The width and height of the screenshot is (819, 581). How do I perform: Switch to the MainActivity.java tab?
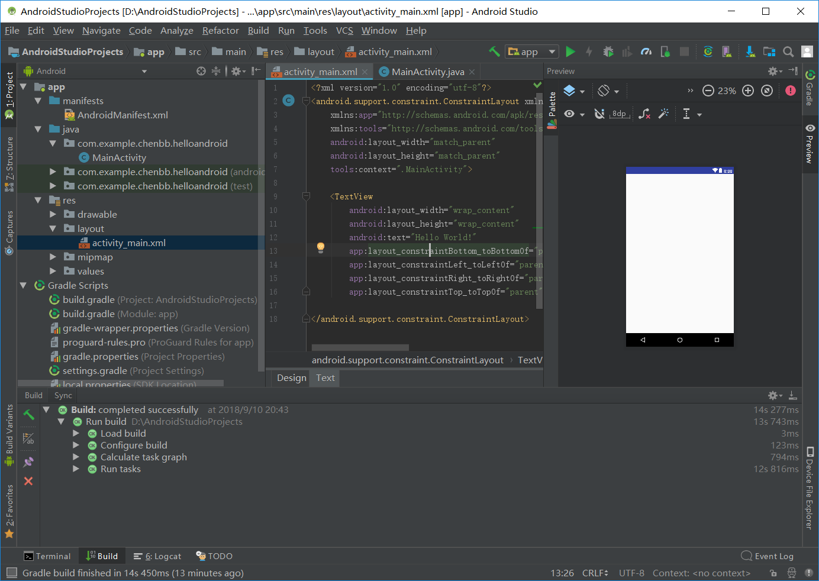pos(428,72)
